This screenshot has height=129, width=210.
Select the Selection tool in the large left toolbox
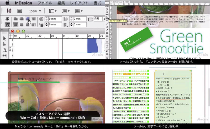tap(4, 38)
